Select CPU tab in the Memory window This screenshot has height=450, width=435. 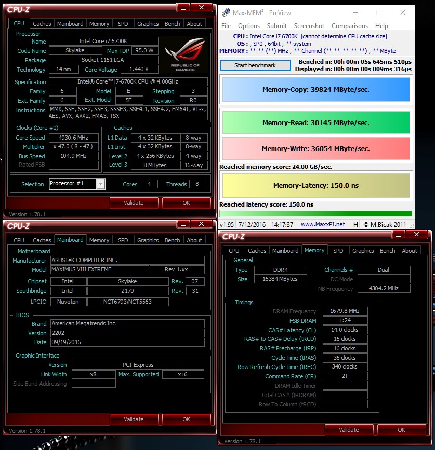point(234,251)
